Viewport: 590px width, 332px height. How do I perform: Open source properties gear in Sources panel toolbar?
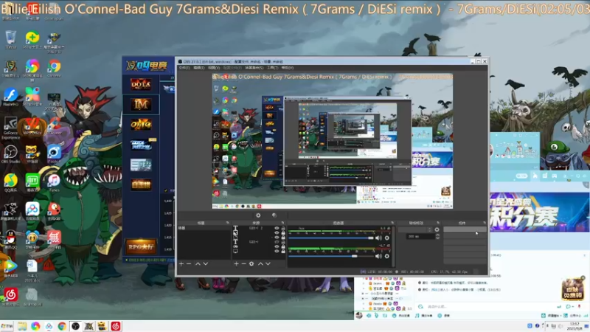pos(251,264)
